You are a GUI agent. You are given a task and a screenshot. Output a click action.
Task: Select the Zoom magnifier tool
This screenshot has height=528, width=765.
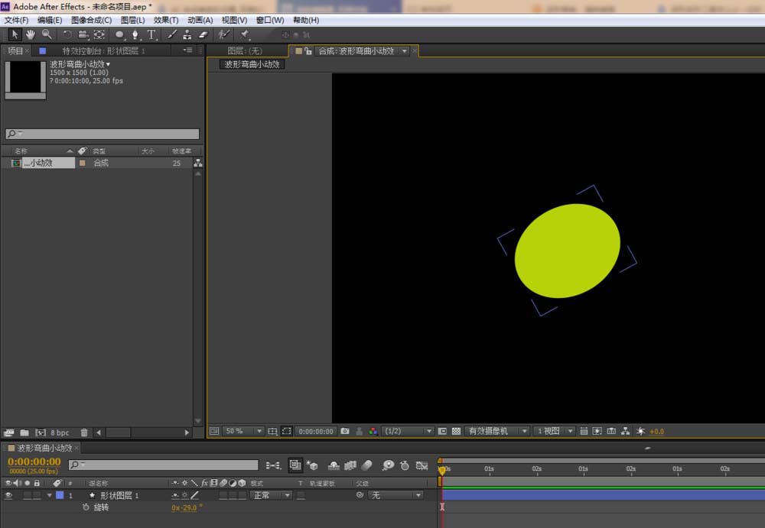click(47, 34)
